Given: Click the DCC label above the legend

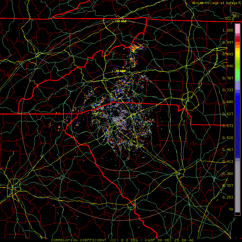Looking at the screenshot, I should [236, 16].
